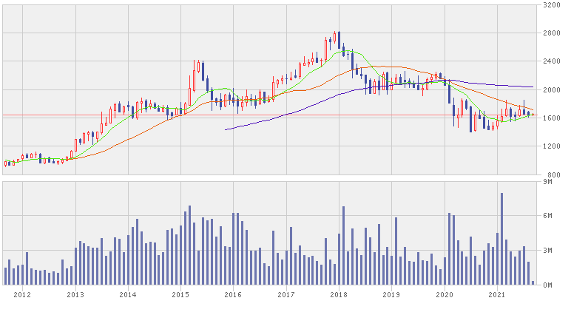Click the green moving average at 2018 peak
The image size is (571, 312).
point(343,51)
